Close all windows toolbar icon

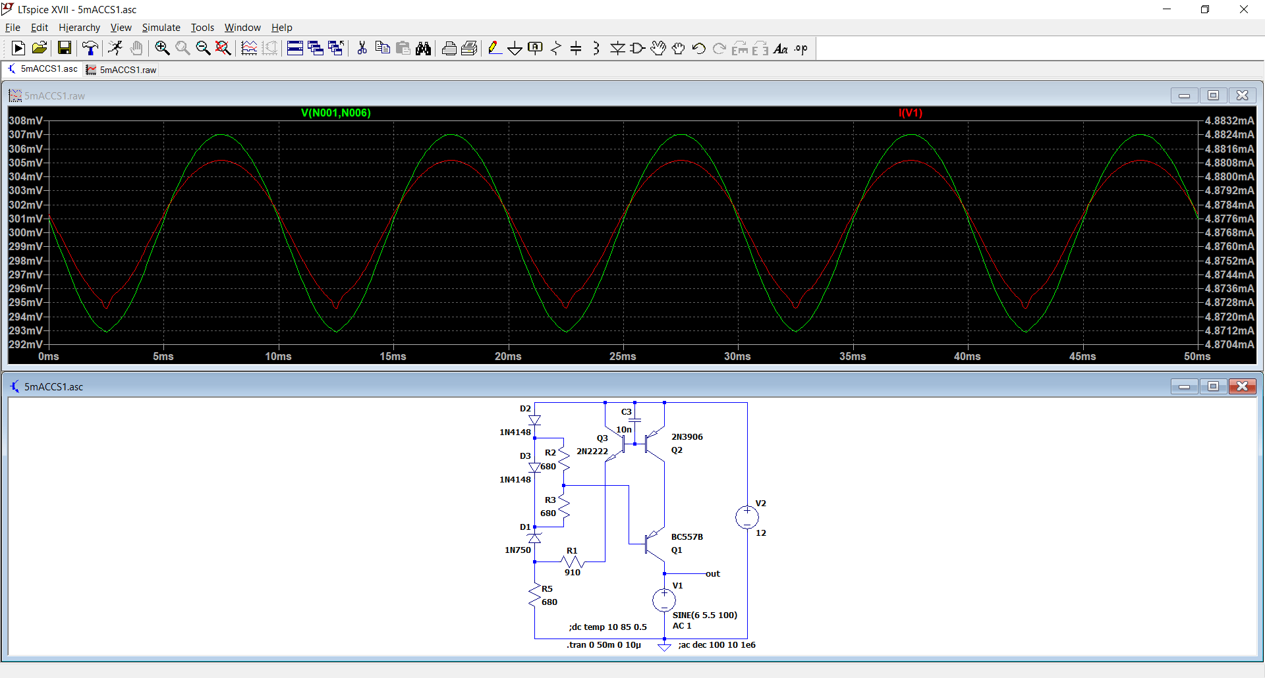click(336, 48)
